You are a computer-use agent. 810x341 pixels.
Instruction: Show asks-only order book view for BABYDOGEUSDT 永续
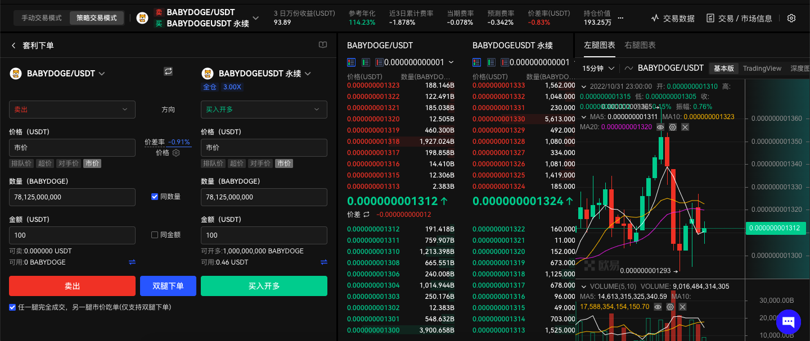pyautogui.click(x=505, y=62)
